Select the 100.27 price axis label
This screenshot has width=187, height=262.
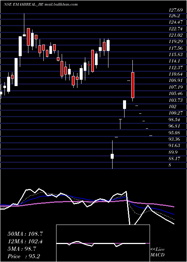pyautogui.click(x=176, y=113)
